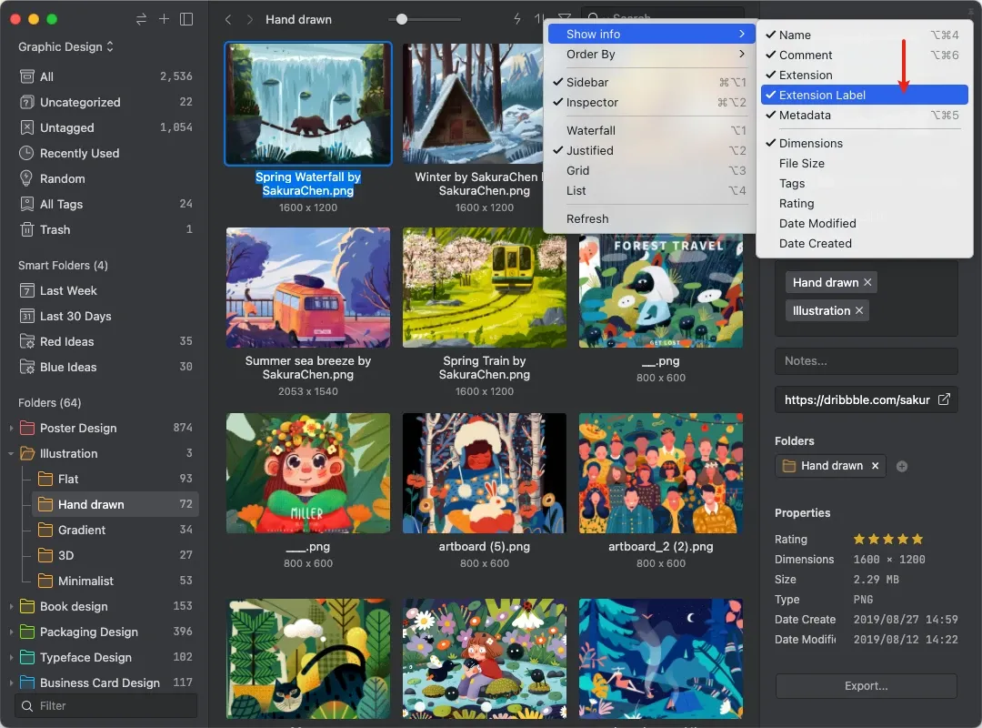Open the Graphic Design library dropdown
This screenshot has height=728, width=982.
coord(65,47)
